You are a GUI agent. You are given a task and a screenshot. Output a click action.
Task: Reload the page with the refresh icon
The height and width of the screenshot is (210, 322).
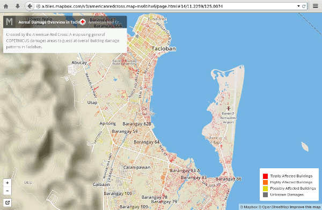[304, 6]
